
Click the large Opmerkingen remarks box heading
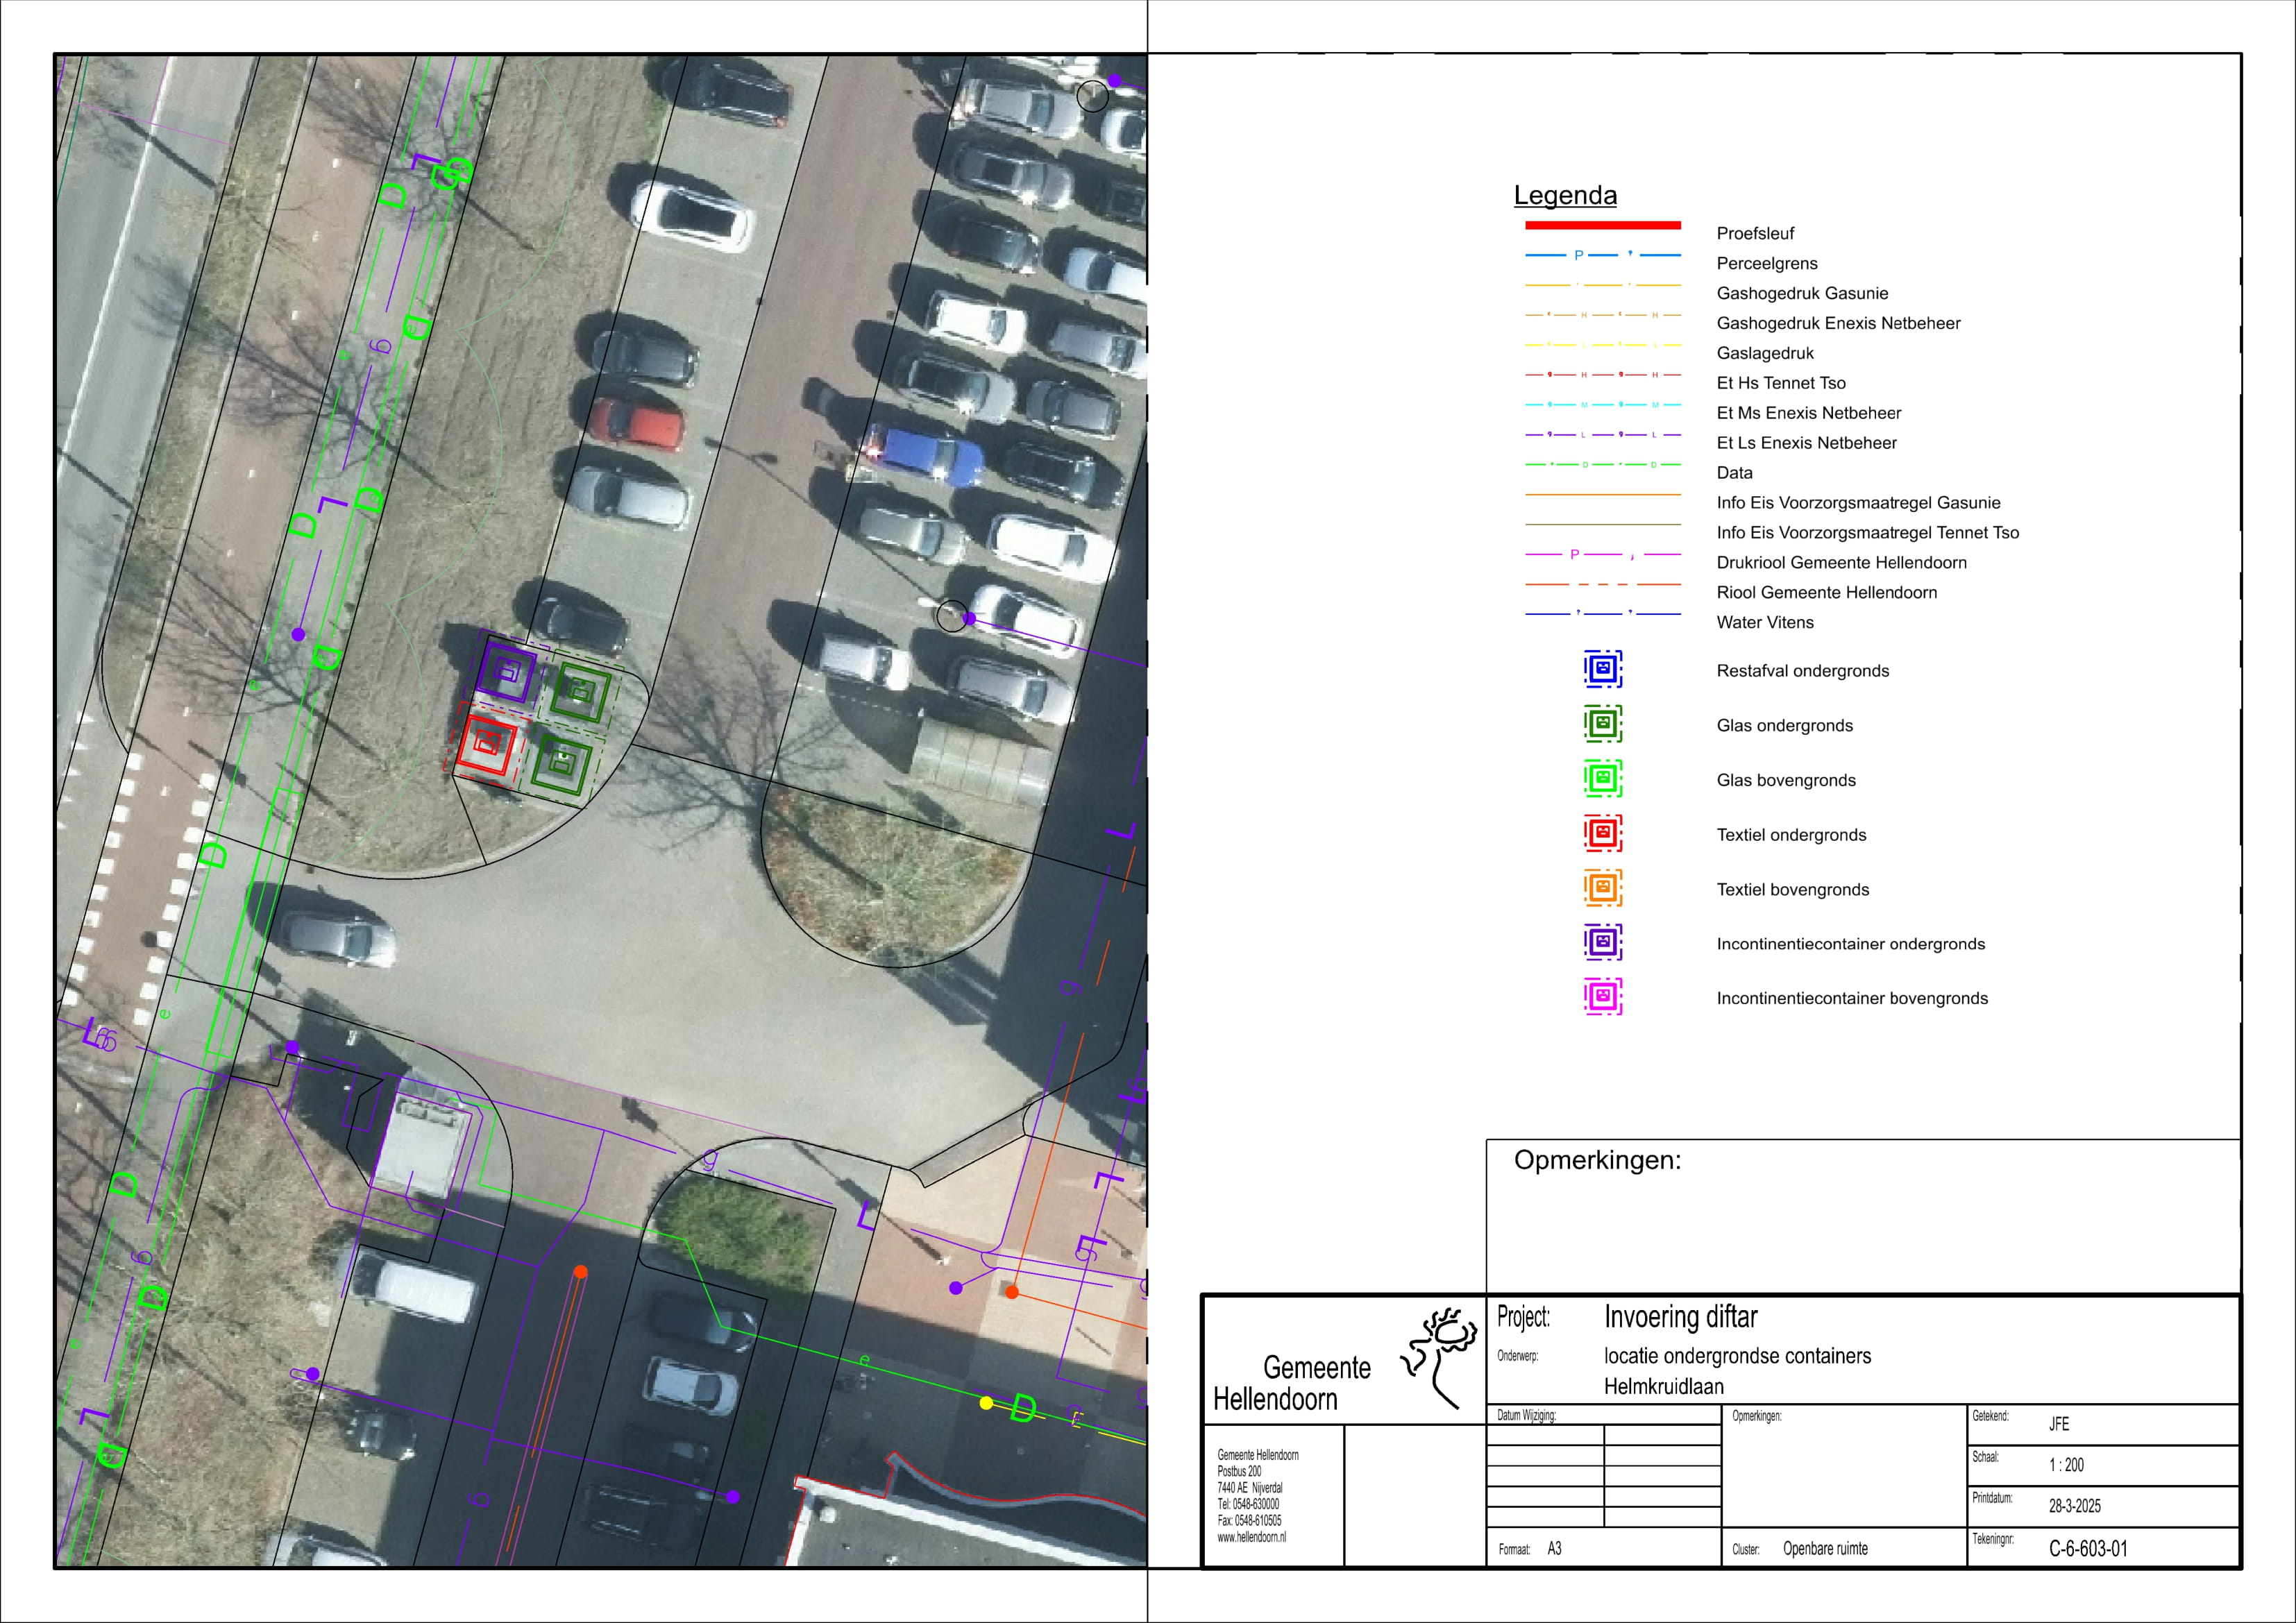click(1597, 1160)
